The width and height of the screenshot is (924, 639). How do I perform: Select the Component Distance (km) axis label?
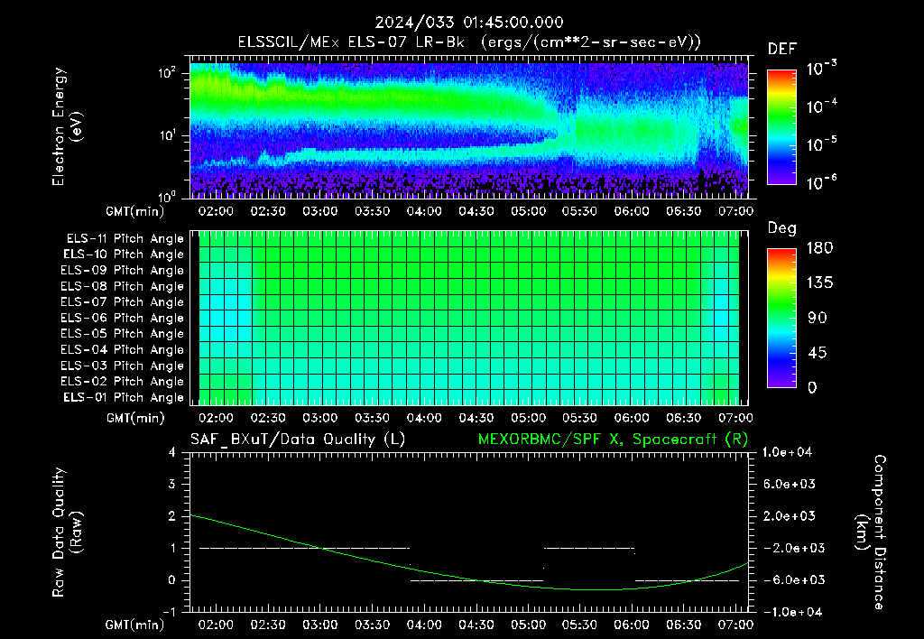point(871,532)
